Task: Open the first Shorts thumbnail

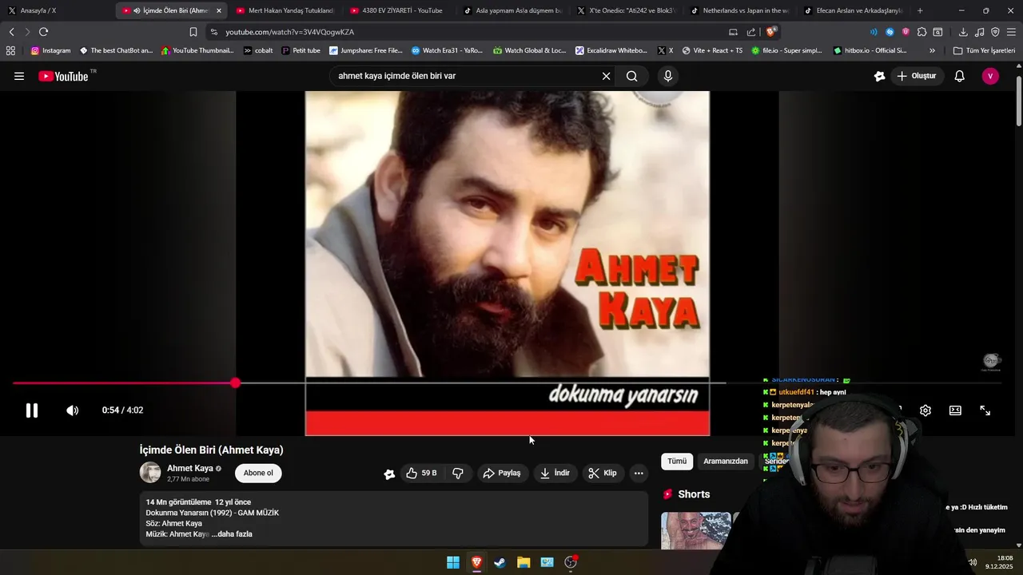Action: pyautogui.click(x=695, y=531)
